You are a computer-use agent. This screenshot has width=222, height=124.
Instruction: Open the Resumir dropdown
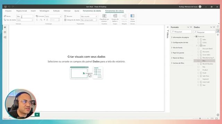pyautogui.click(x=89, y=16)
